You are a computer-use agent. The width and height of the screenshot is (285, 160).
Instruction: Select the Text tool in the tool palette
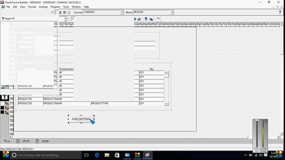4,97
